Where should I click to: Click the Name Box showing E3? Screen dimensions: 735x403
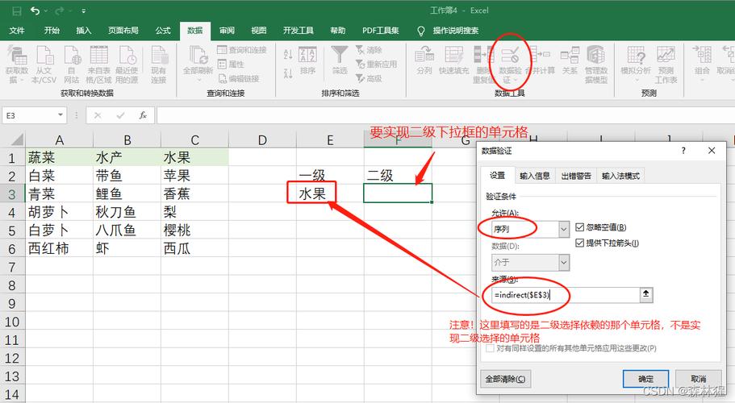[x=31, y=115]
